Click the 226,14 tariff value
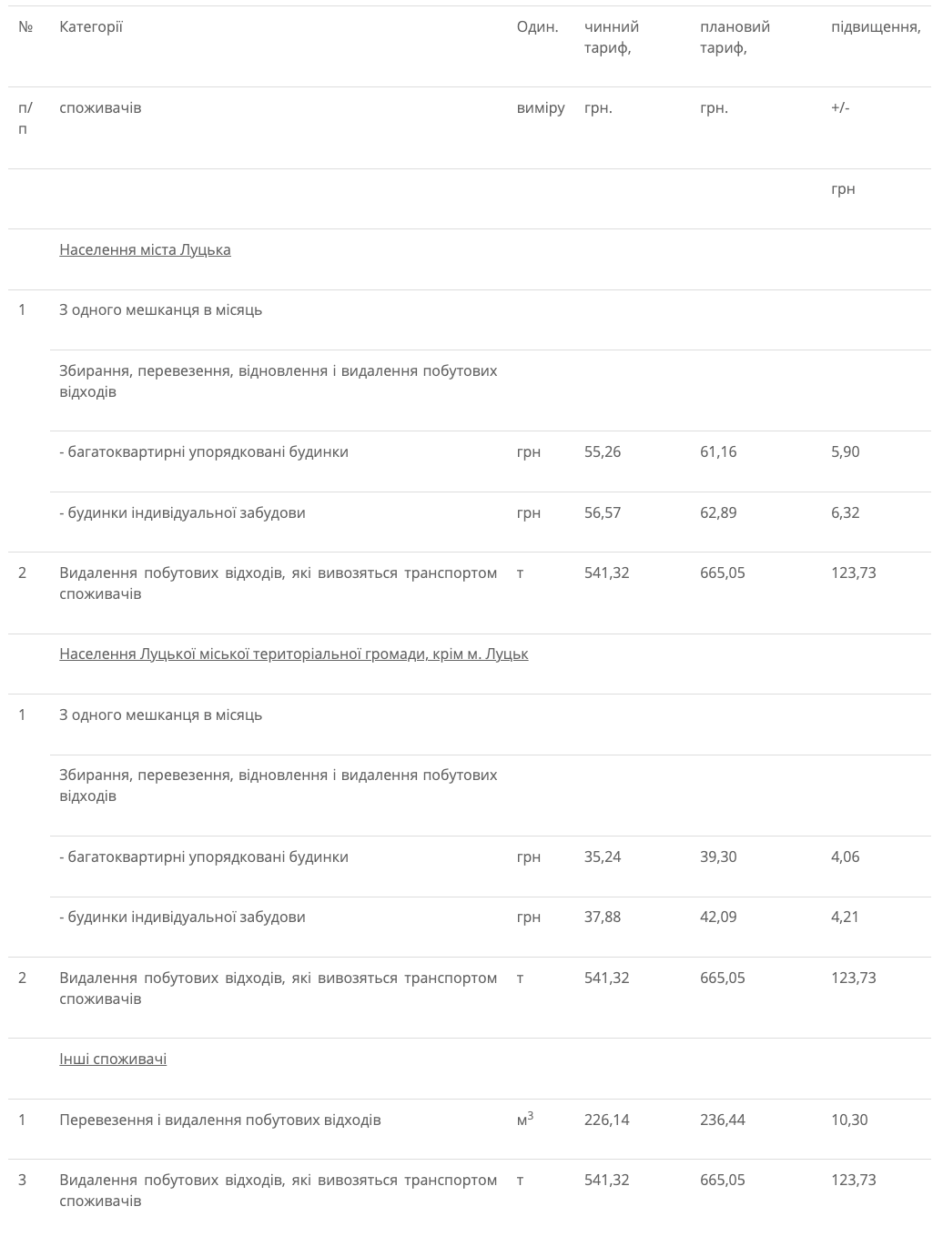 (606, 1120)
